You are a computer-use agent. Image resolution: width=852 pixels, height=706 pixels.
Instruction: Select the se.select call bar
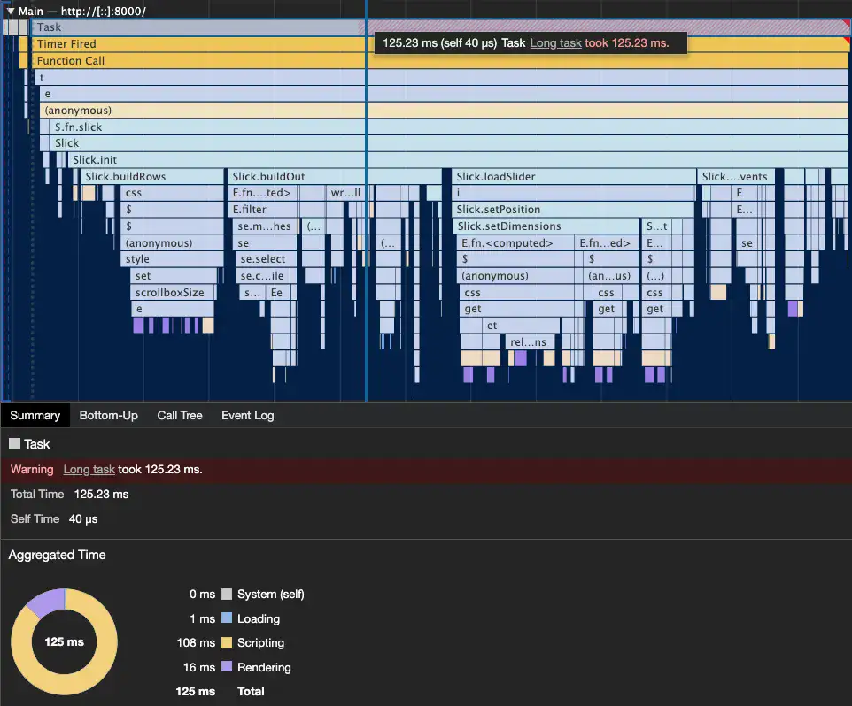pyautogui.click(x=267, y=259)
